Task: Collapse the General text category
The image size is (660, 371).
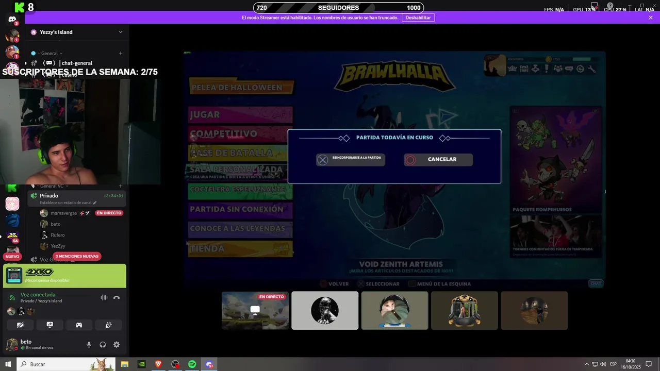Action: pyautogui.click(x=49, y=53)
